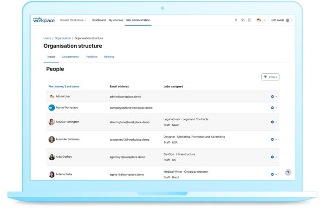Click the gear icon for Admin User
This screenshot has width=325, height=208.
tap(272, 97)
